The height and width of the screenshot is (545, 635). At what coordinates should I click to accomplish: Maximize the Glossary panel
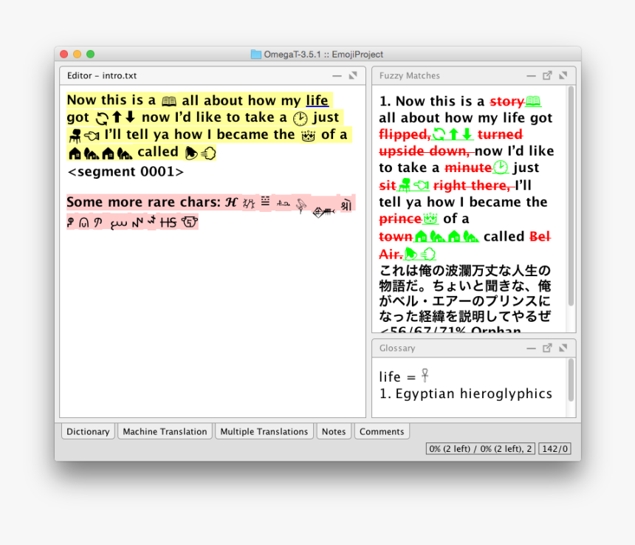[563, 347]
